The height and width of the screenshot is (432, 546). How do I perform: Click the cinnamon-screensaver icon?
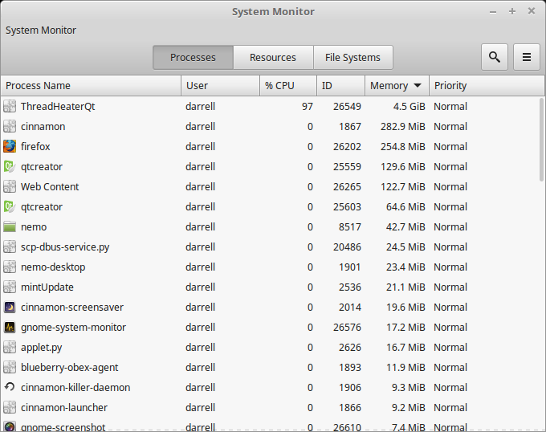coord(10,307)
